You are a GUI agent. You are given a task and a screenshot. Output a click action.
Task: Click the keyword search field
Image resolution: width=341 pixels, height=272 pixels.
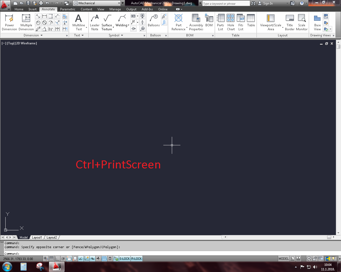(x=226, y=3)
